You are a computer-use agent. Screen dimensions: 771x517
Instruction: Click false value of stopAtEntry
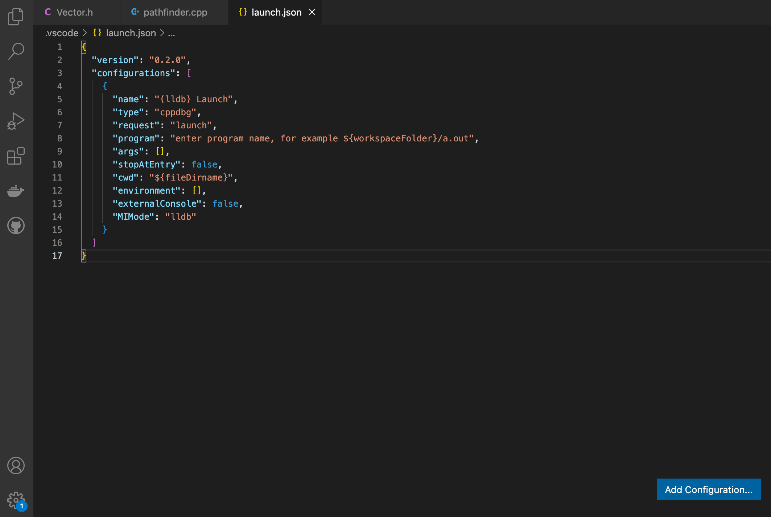[205, 165]
